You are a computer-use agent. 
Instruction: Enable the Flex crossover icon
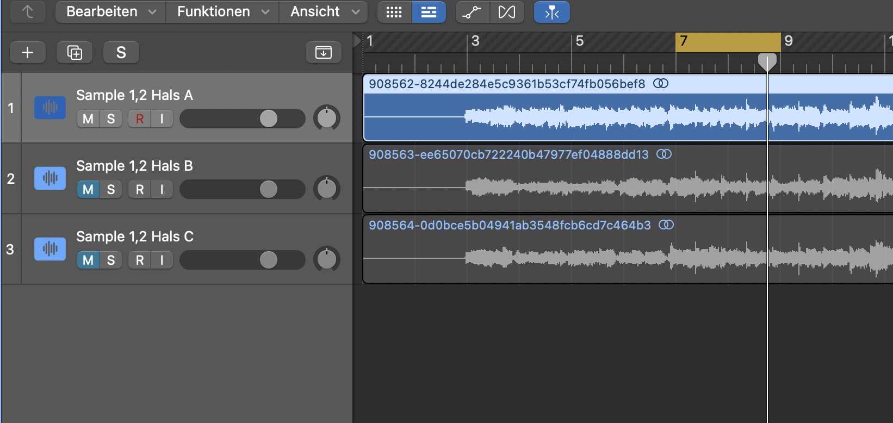507,12
